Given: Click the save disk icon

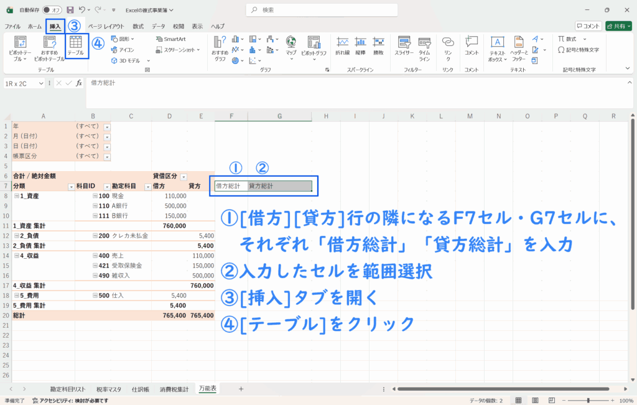Looking at the screenshot, I should click(70, 10).
